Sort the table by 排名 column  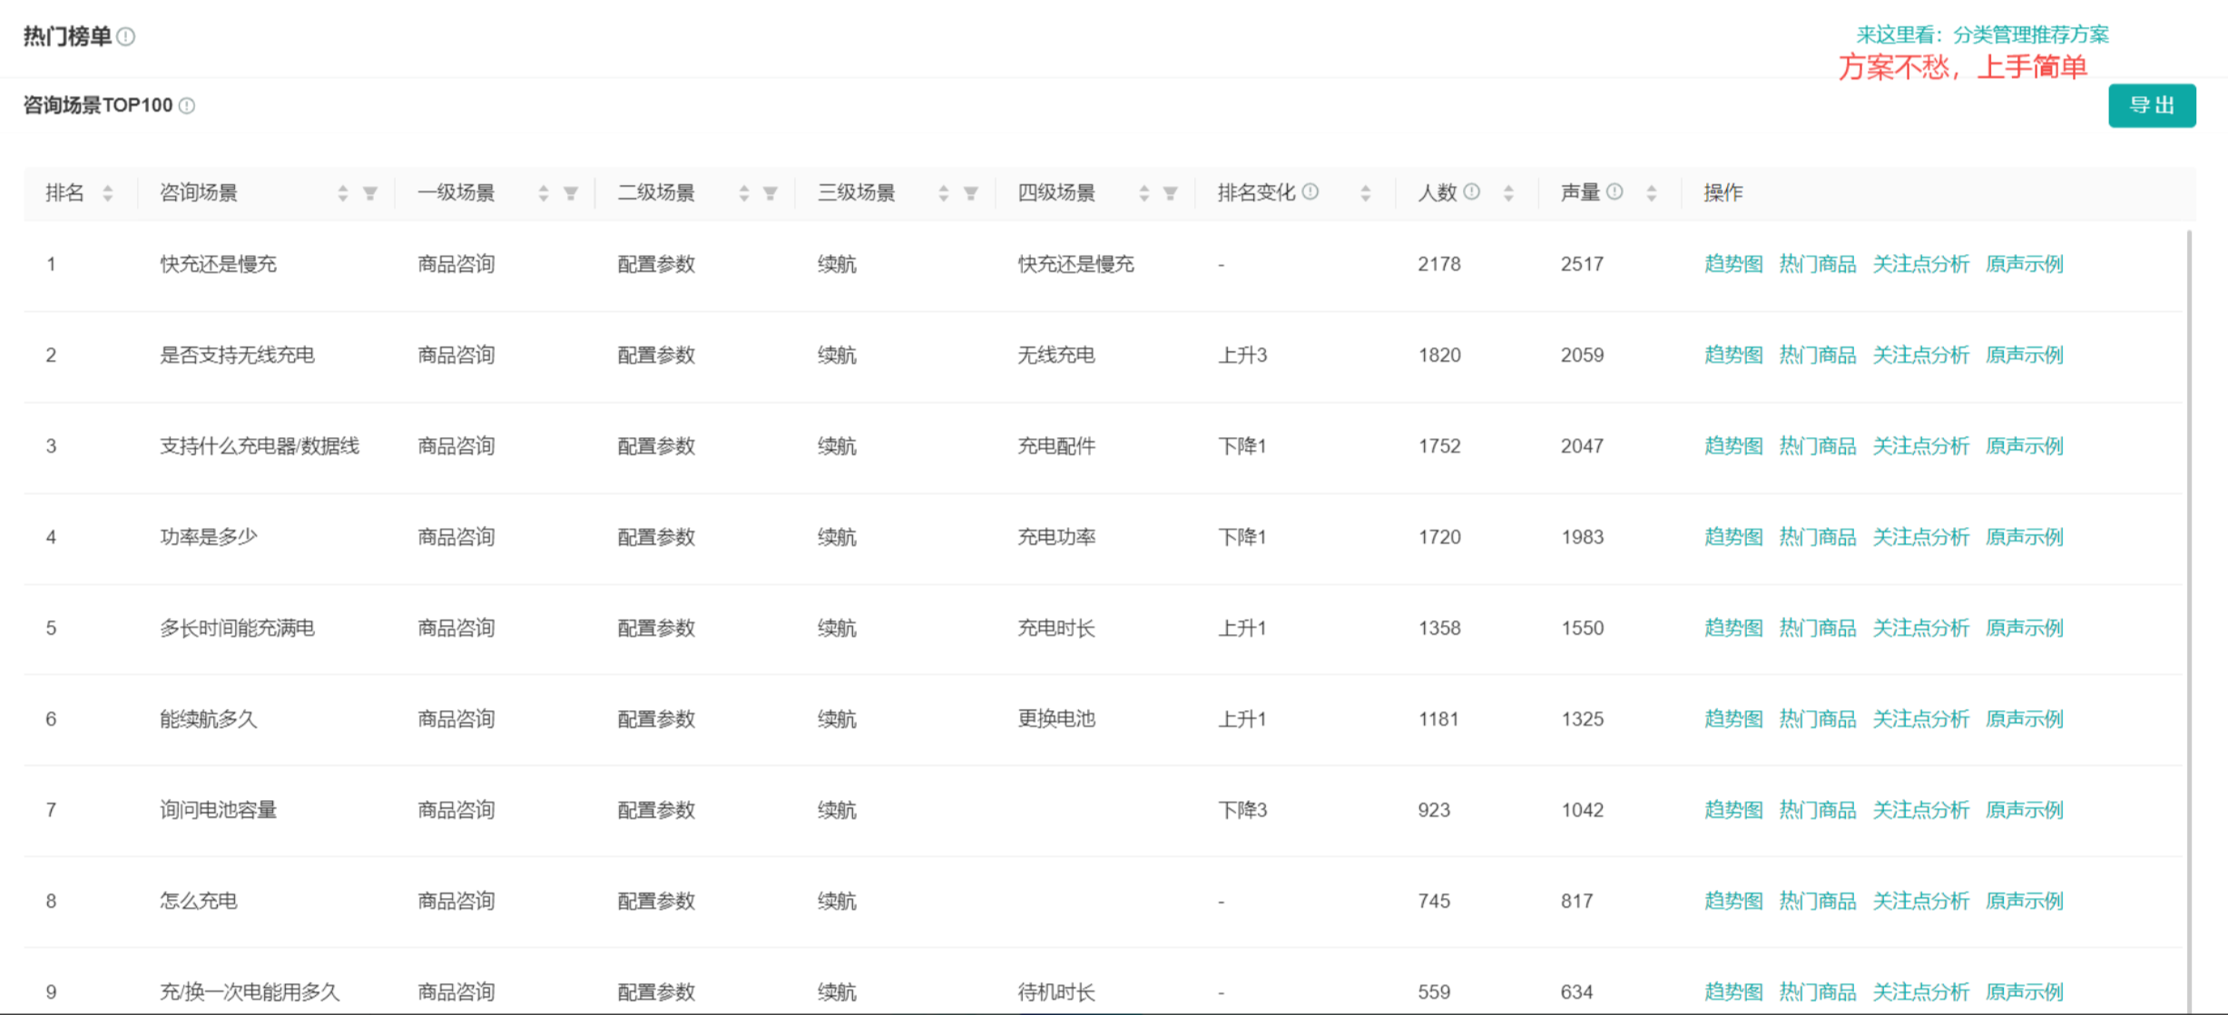[x=108, y=193]
